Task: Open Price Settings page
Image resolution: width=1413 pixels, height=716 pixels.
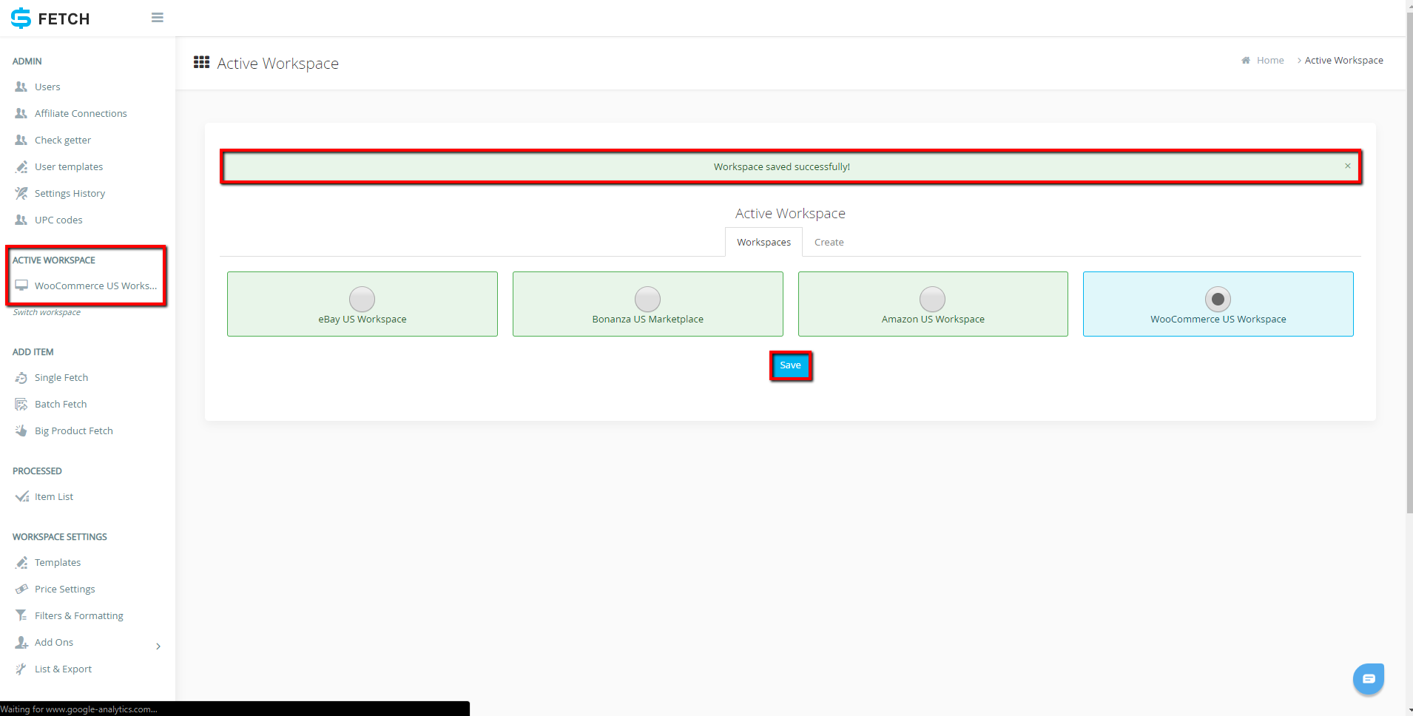Action: (x=65, y=589)
